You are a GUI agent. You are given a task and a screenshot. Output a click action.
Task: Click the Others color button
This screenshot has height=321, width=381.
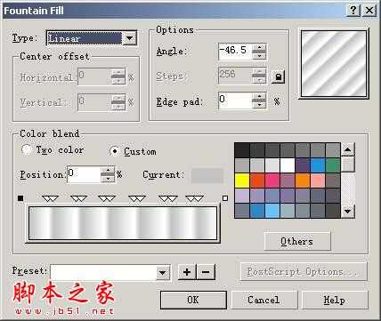pos(297,242)
